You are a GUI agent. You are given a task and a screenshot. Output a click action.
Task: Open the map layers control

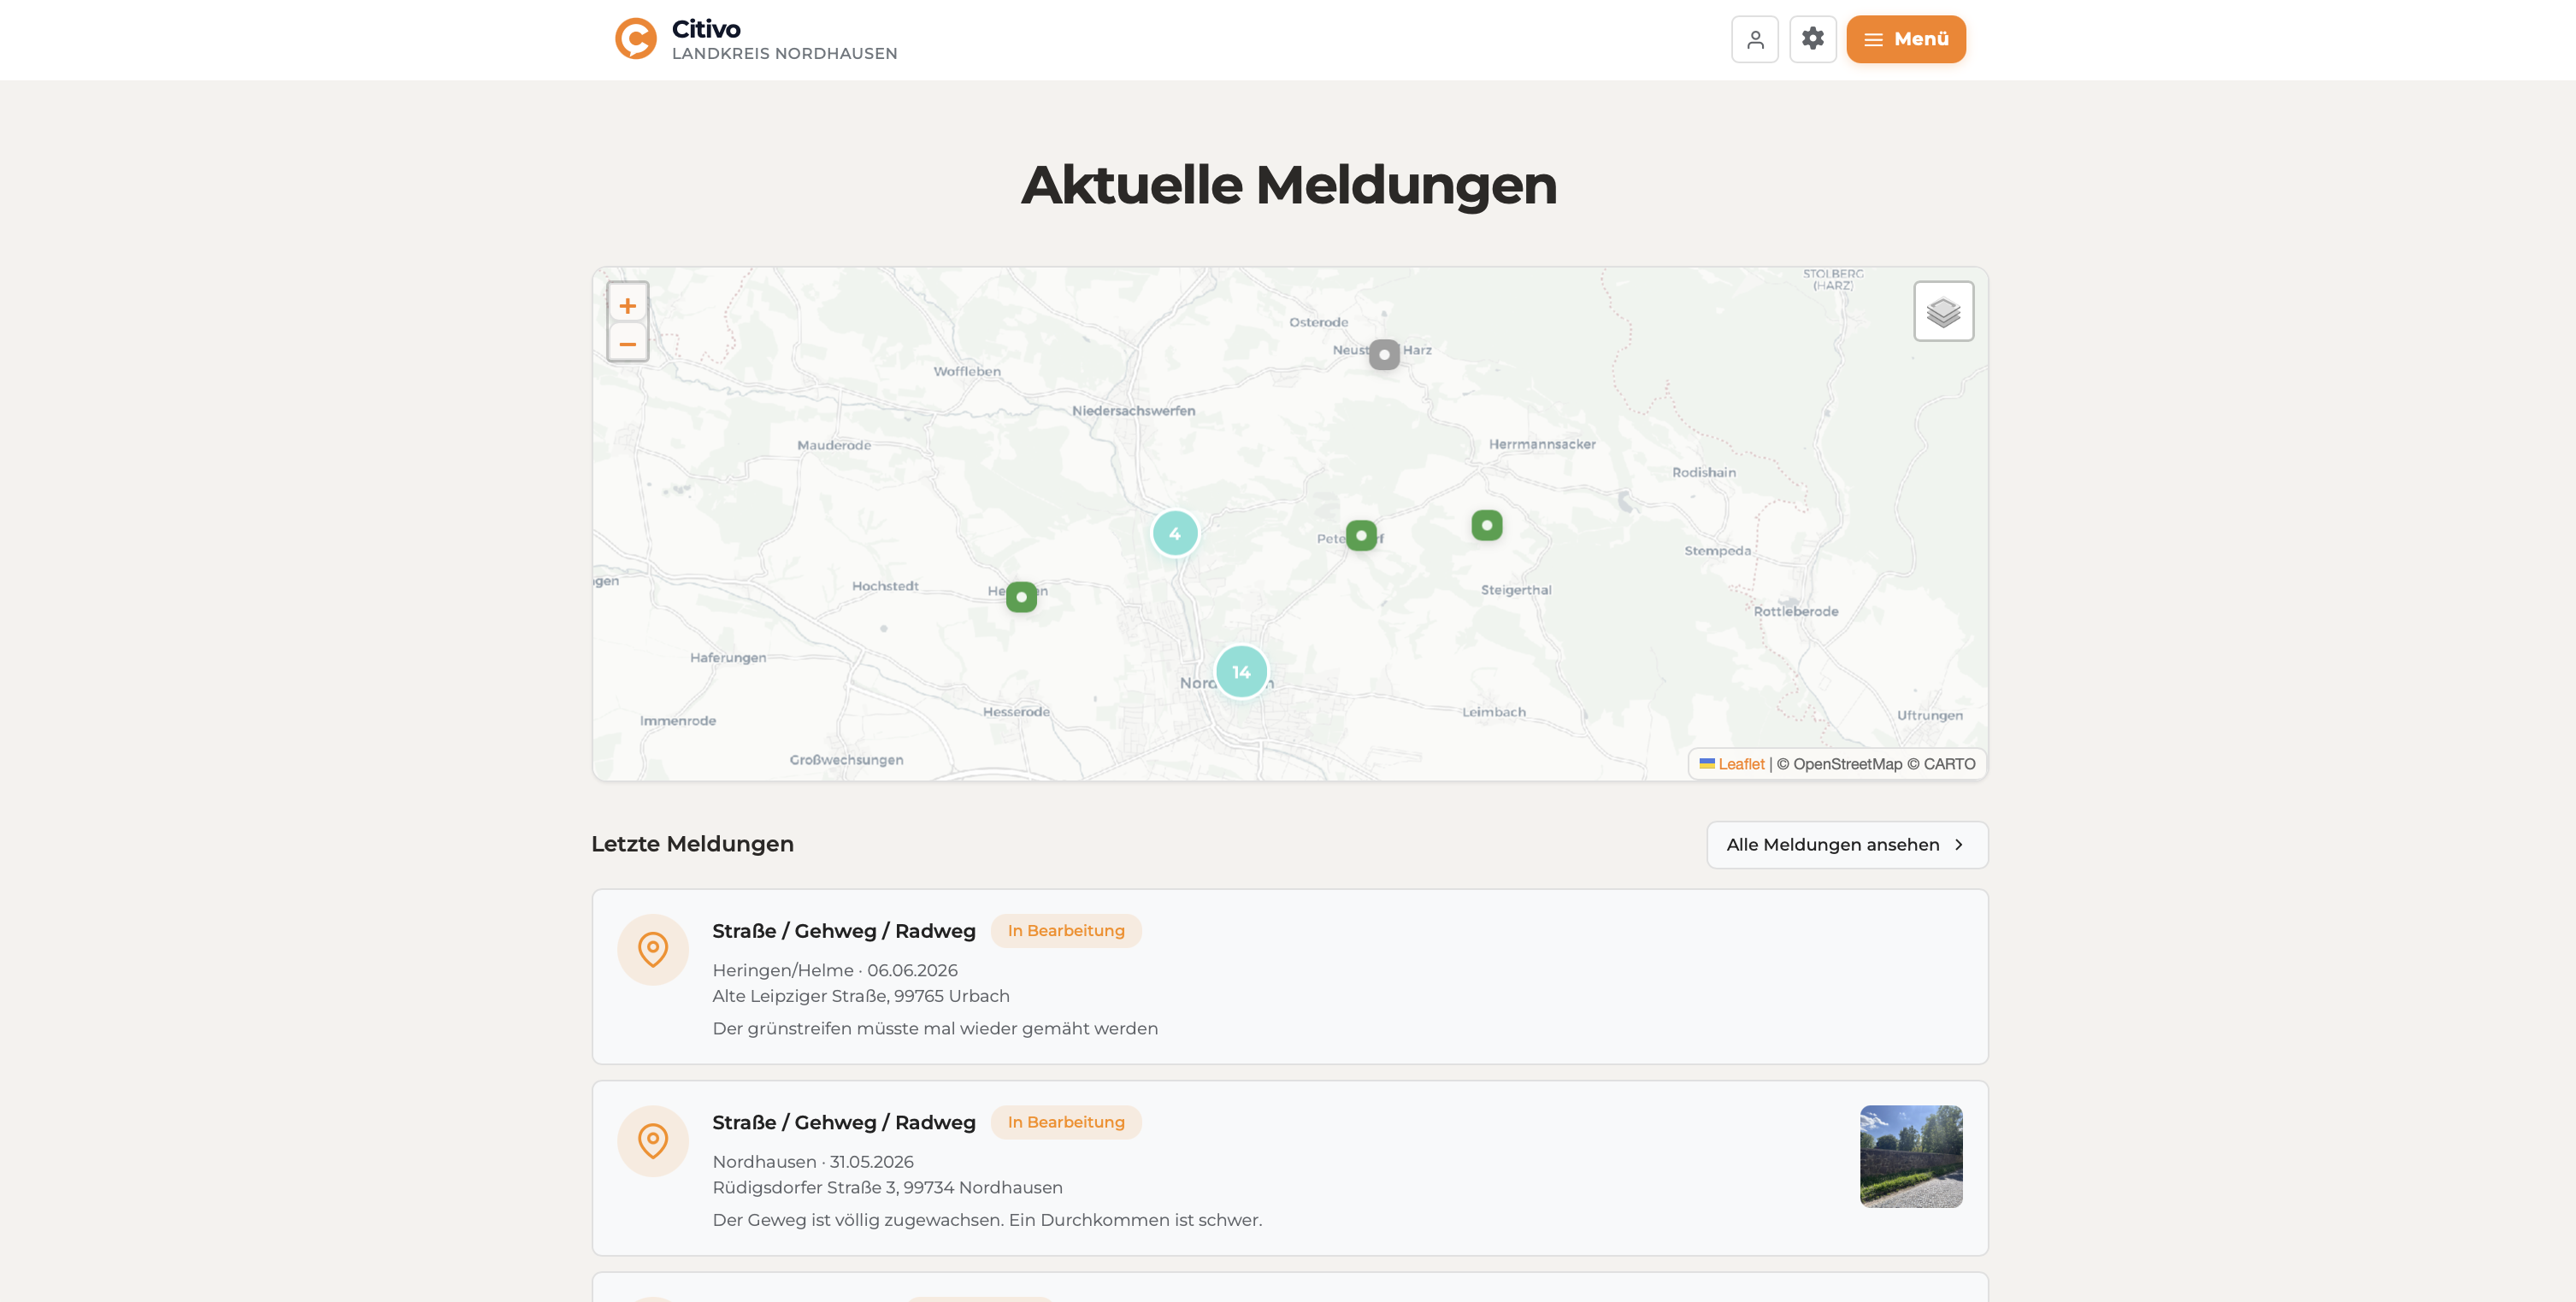pos(1944,312)
